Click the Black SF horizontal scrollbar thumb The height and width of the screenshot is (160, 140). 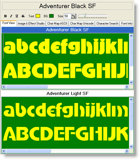[27, 87]
